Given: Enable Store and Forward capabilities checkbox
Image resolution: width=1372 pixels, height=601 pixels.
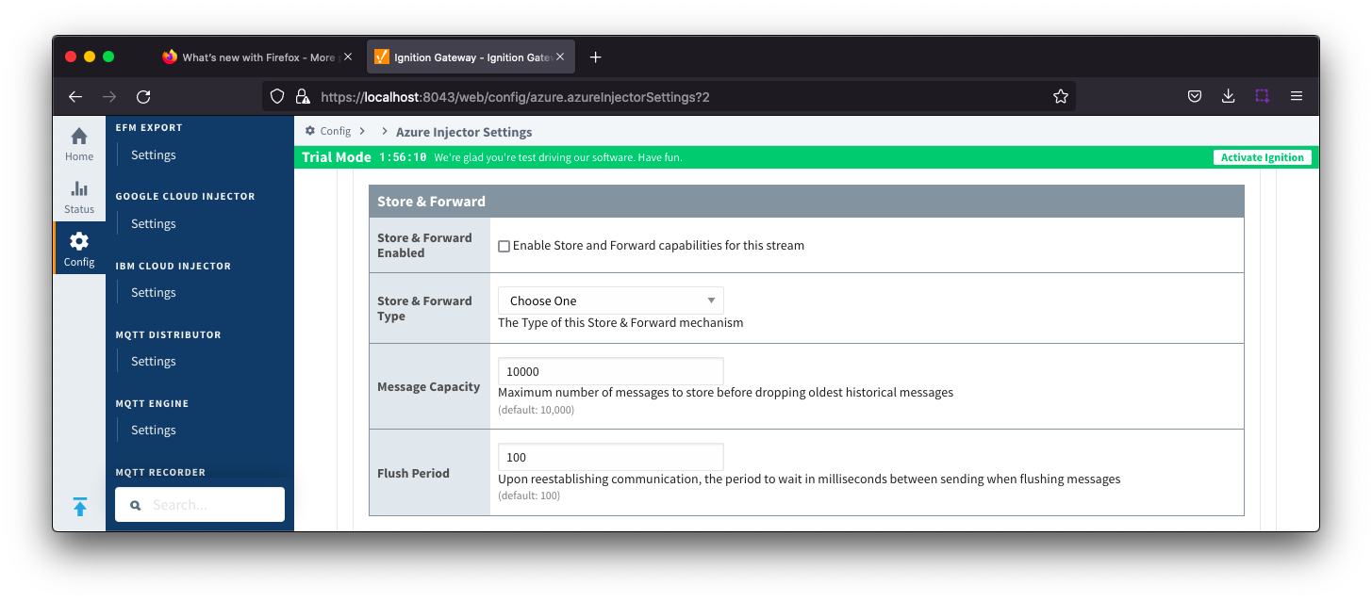Looking at the screenshot, I should [504, 246].
